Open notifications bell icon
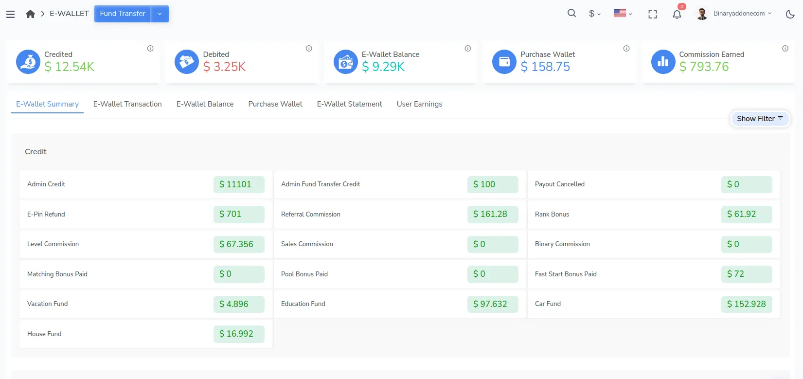803x379 pixels. [677, 14]
